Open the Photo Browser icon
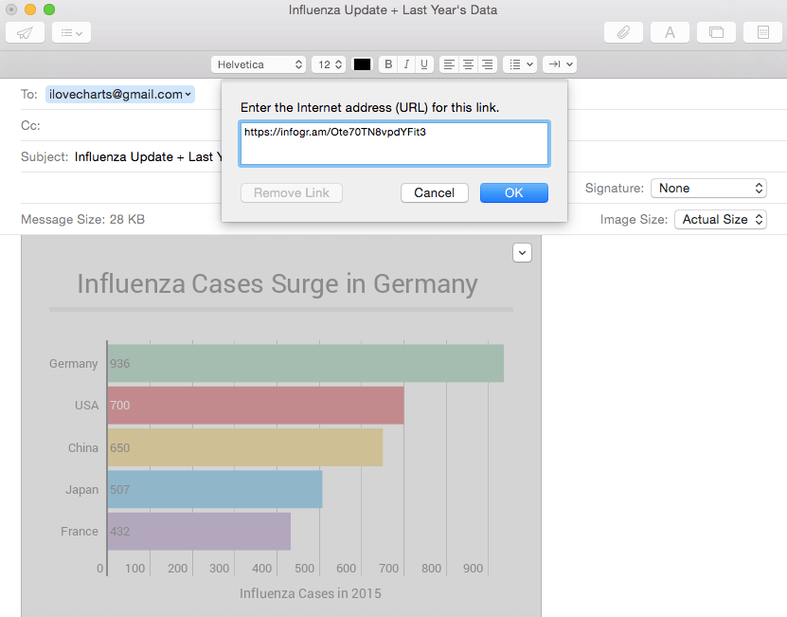The width and height of the screenshot is (787, 617). click(x=716, y=31)
